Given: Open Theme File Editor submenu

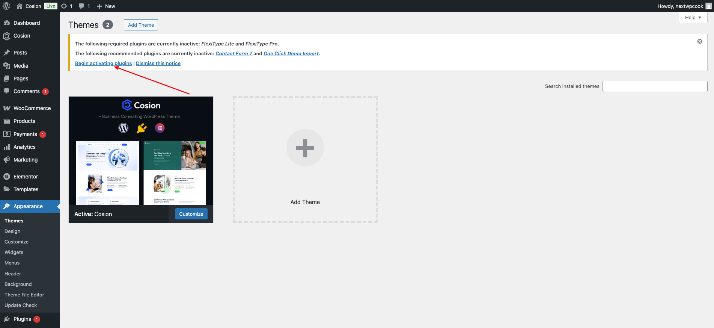Looking at the screenshot, I should (x=24, y=295).
